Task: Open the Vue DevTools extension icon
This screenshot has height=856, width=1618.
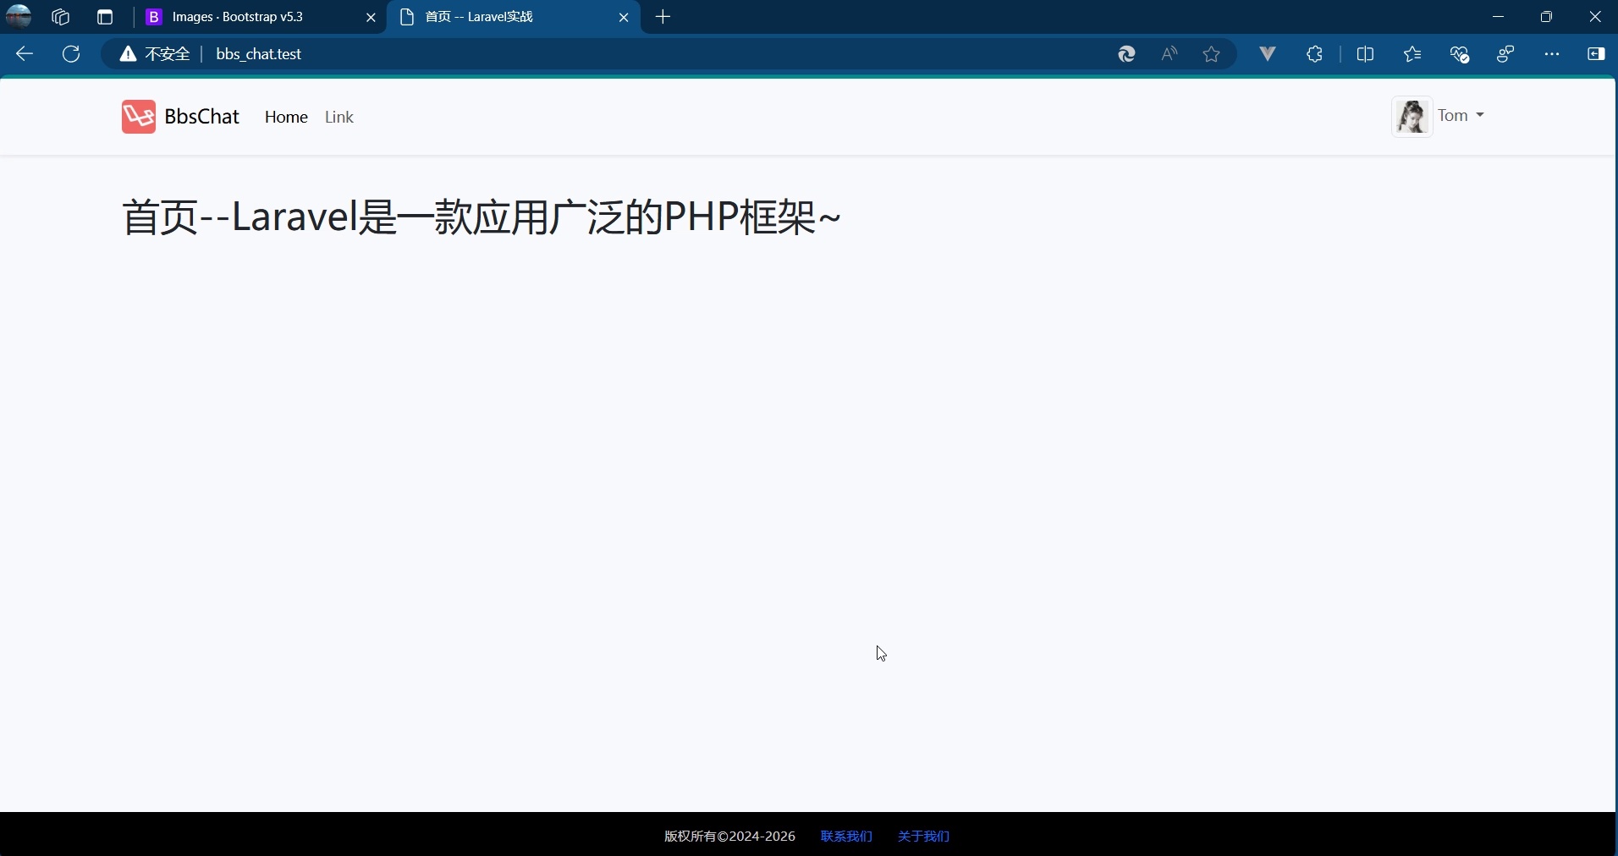Action: click(1267, 54)
